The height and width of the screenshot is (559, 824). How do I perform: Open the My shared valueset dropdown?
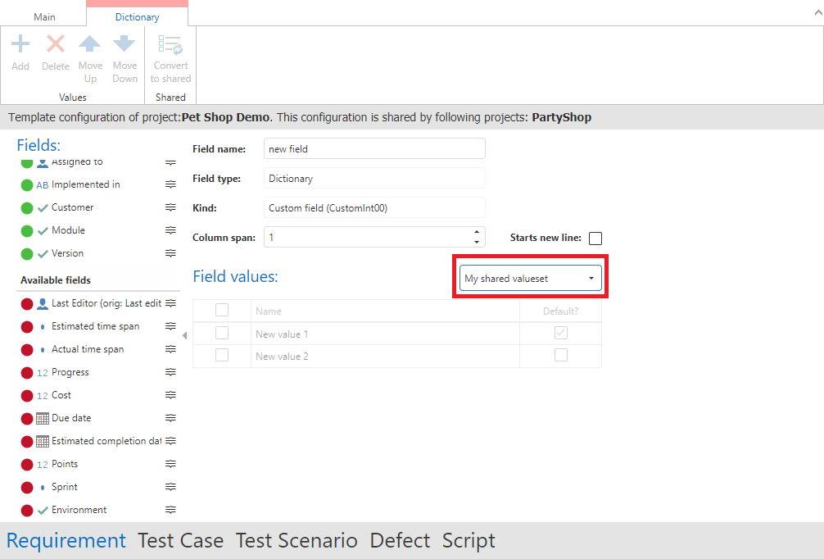point(530,279)
